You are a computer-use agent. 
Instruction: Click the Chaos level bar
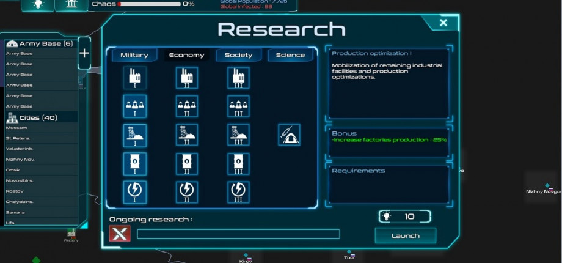149,4
